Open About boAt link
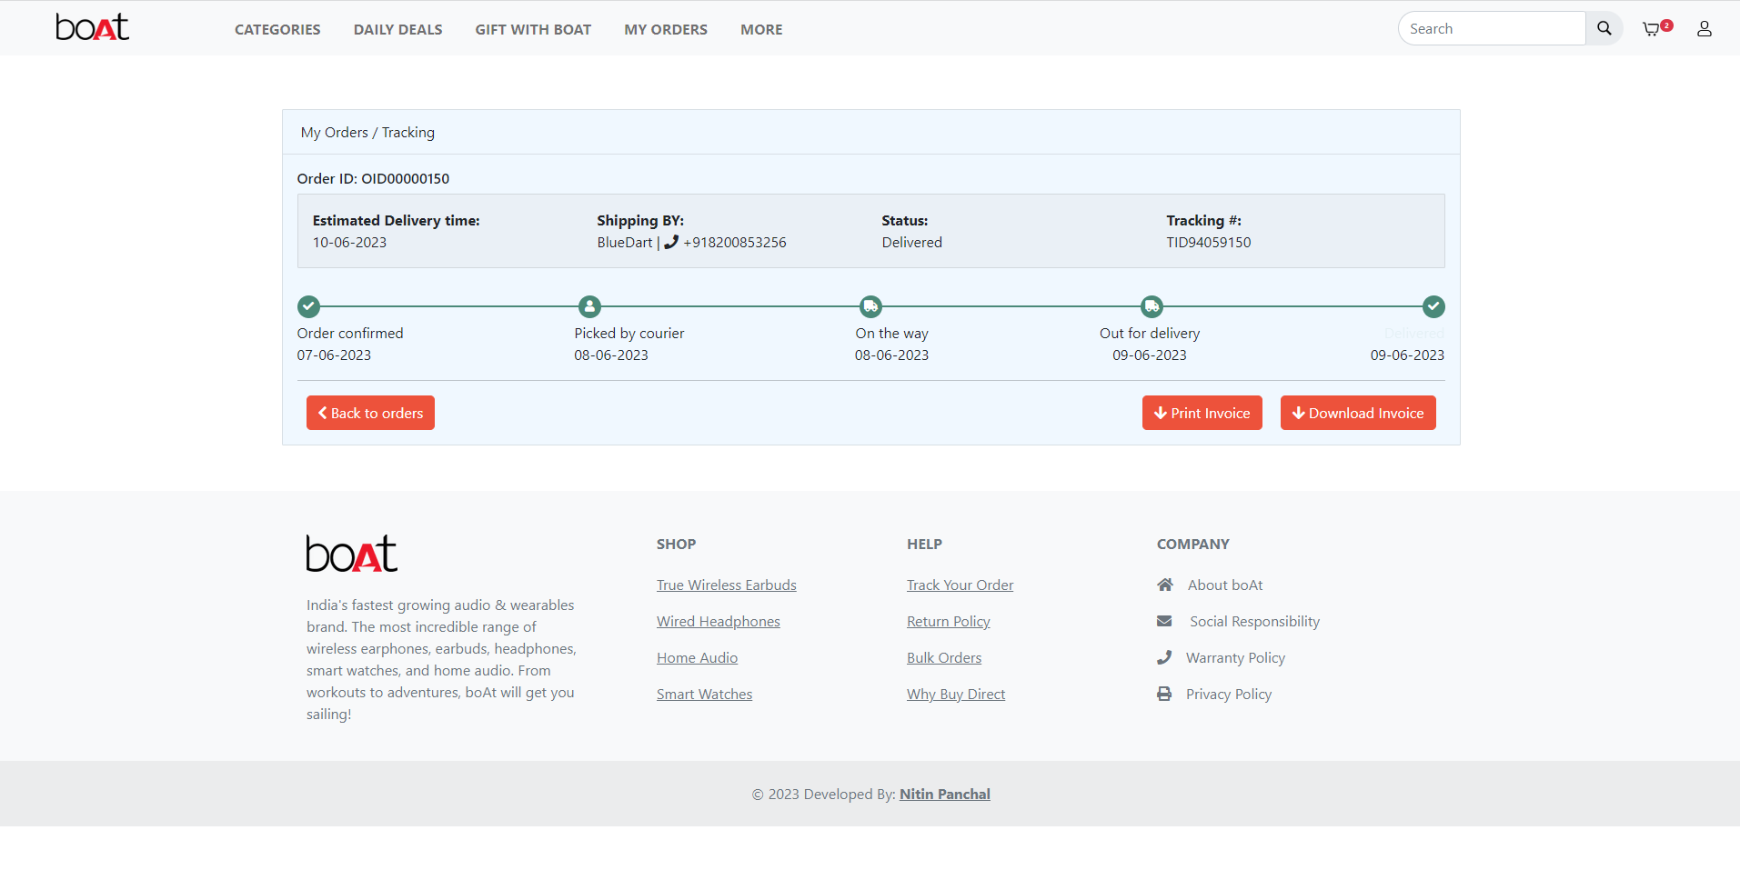 [1225, 585]
